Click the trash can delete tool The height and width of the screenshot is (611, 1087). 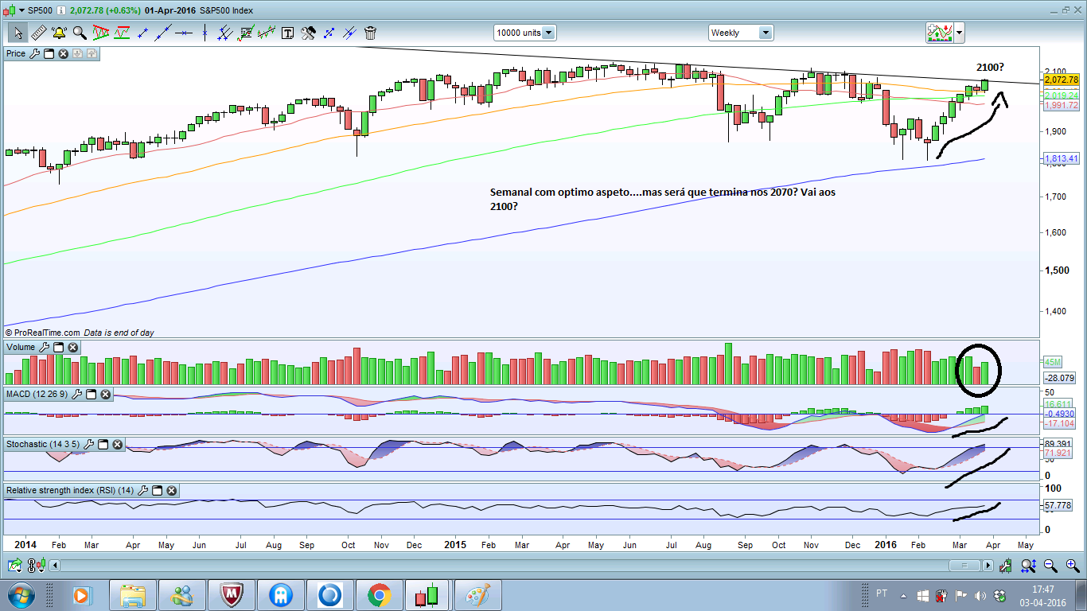tap(370, 33)
